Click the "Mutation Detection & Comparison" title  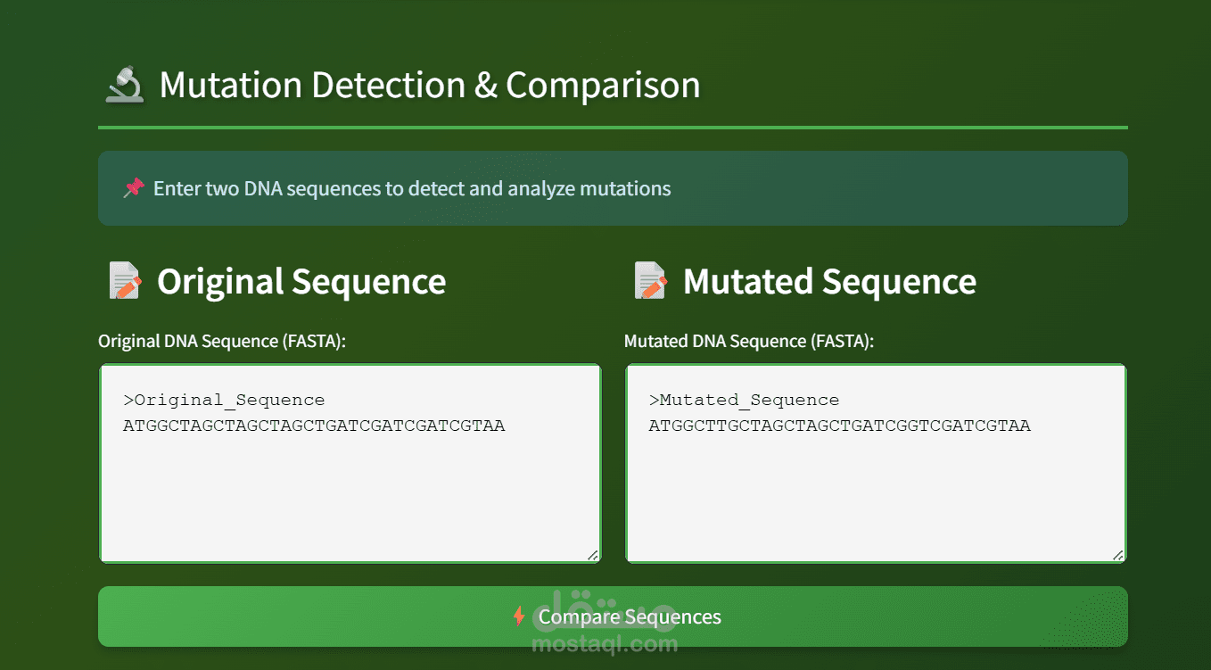pyautogui.click(x=429, y=86)
